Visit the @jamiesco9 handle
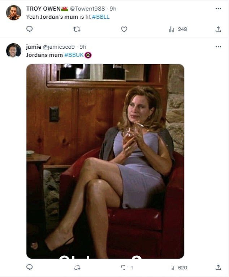Image resolution: width=229 pixels, height=277 pixels. click(x=59, y=47)
